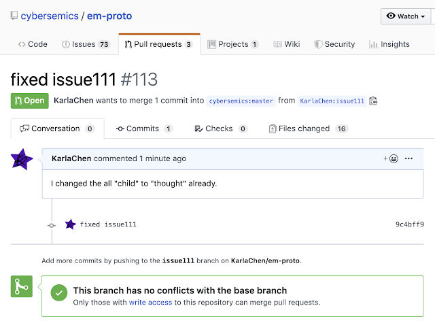Click the small commit author star avatar
Screen dimensions: 435x323
(70, 224)
